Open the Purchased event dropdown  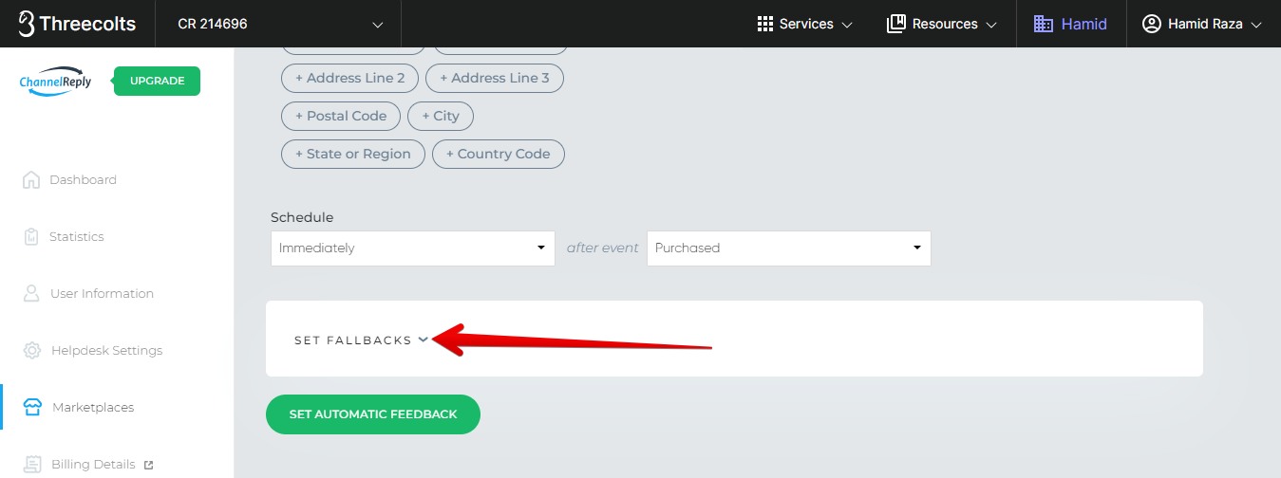[x=788, y=248]
